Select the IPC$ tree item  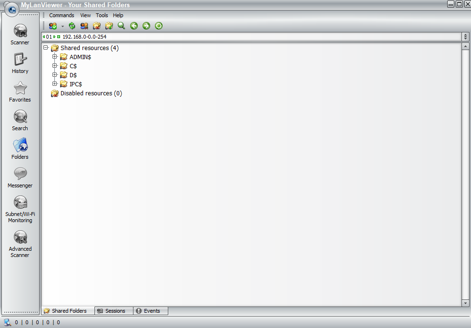point(76,84)
